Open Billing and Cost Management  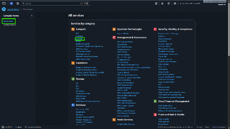pyautogui.click(x=170, y=111)
